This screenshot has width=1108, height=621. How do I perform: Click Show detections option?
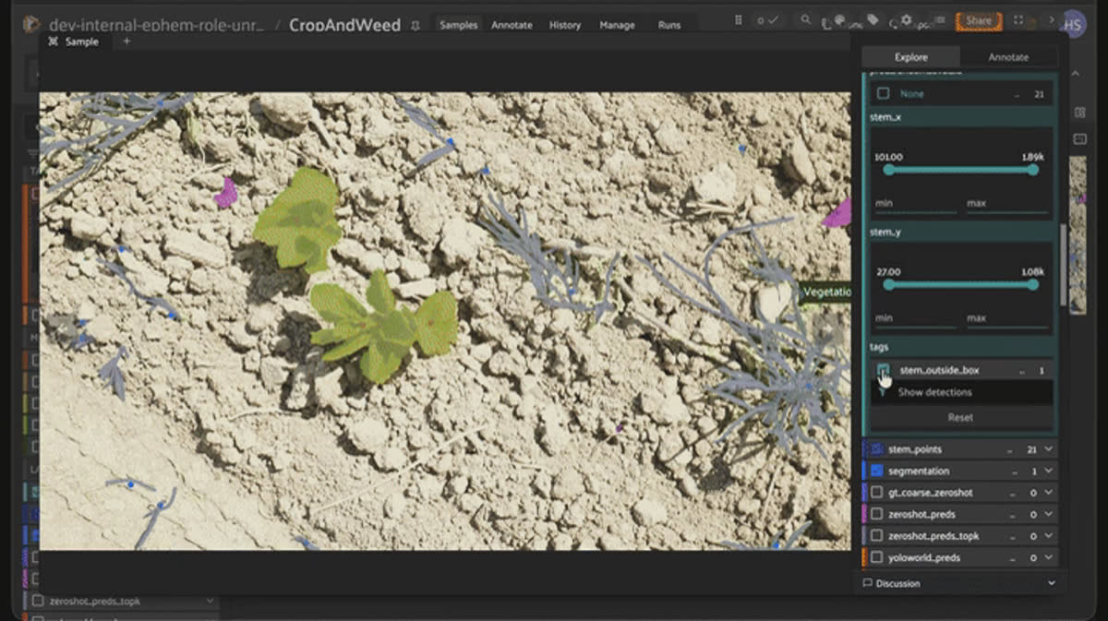934,392
